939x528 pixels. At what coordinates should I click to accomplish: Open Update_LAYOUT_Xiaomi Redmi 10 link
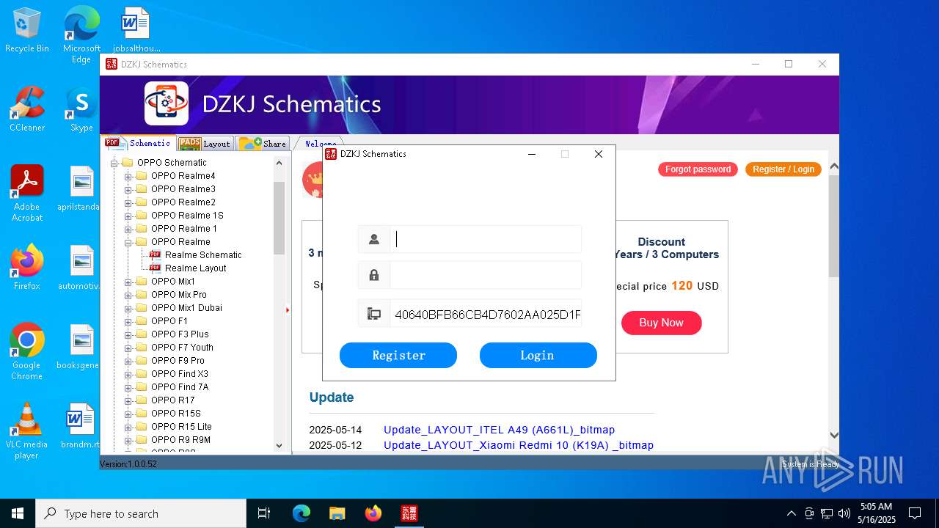tap(519, 445)
